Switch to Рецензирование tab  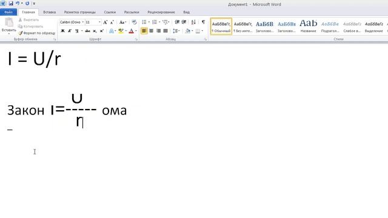tap(161, 12)
